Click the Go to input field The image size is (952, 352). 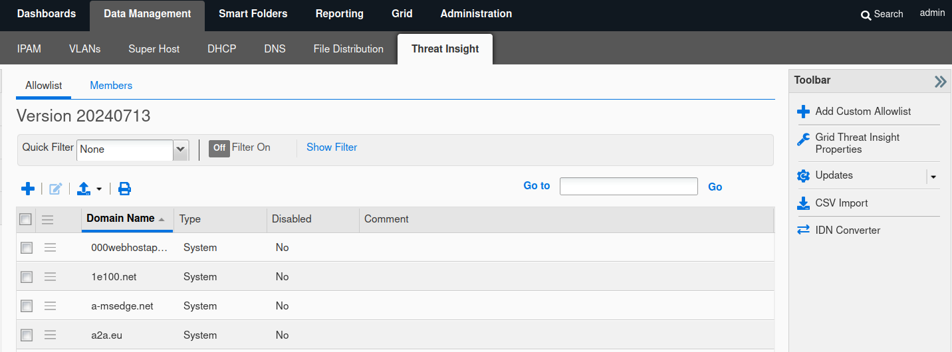pos(628,187)
